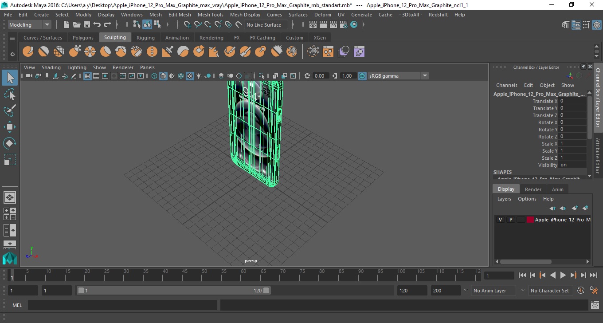
Task: Toggle auto keyframe button
Action: click(x=581, y=291)
